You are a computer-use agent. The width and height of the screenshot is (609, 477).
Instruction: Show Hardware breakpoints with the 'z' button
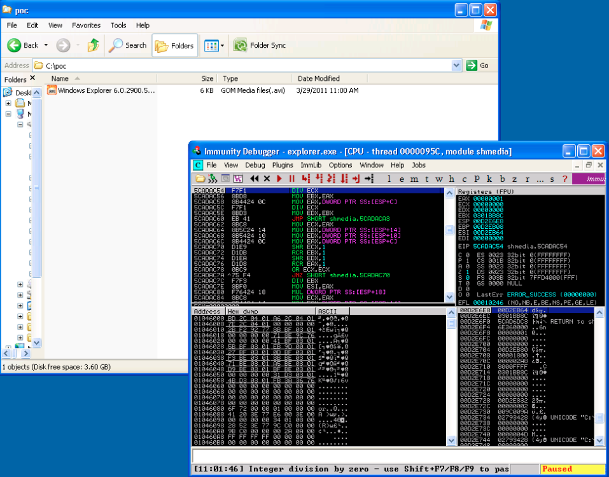[515, 179]
